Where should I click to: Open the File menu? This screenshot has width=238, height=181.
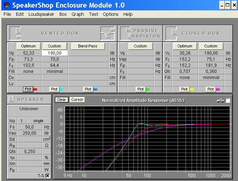pos(7,14)
